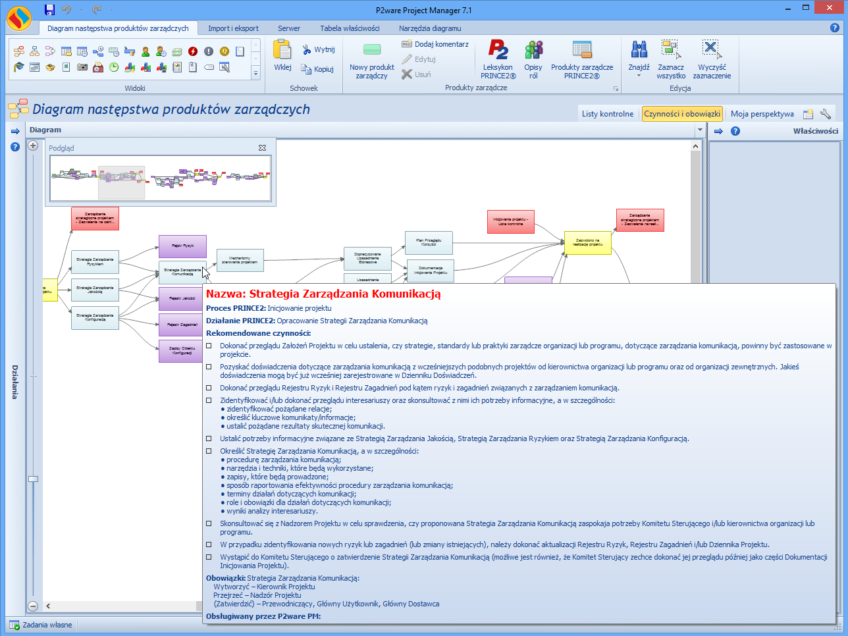Image resolution: width=848 pixels, height=636 pixels.
Task: Click Kopiuj copy command
Action: click(x=317, y=69)
